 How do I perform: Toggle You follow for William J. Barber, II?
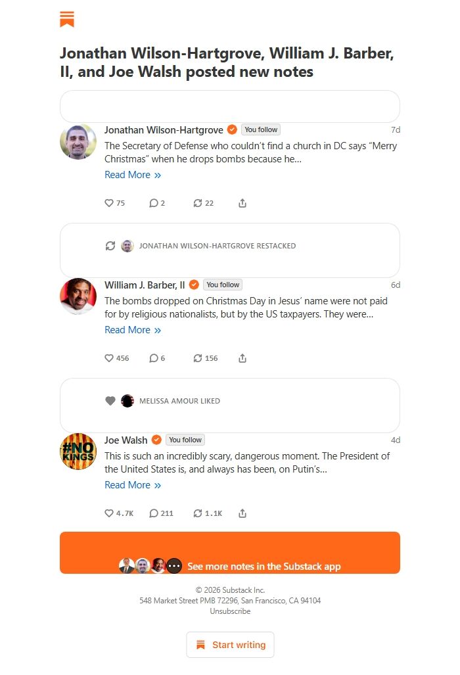pyautogui.click(x=223, y=285)
